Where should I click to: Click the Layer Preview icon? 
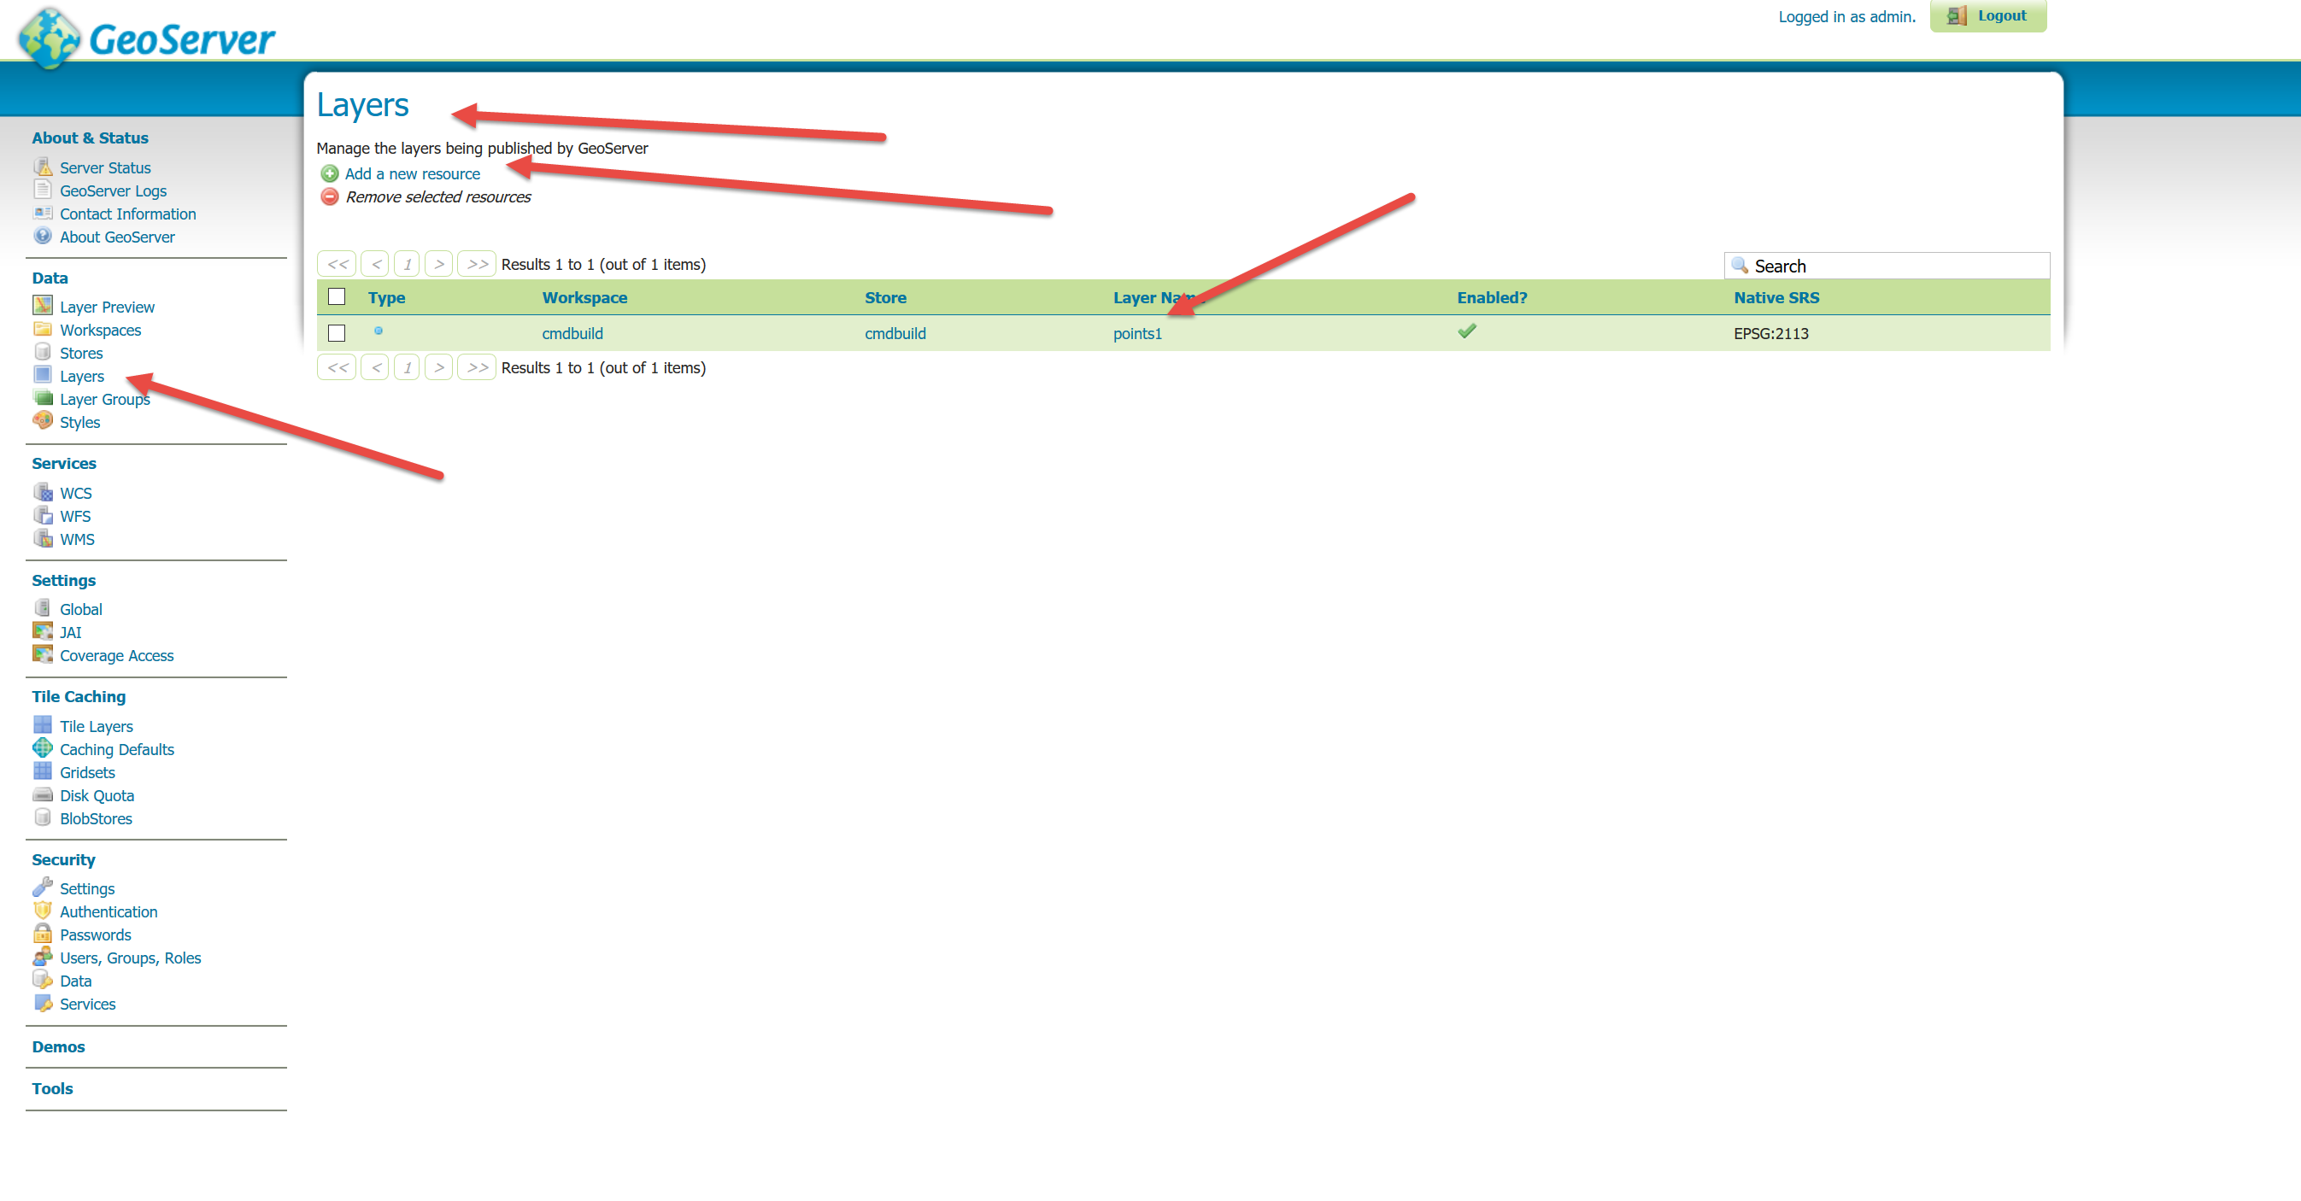tap(42, 307)
